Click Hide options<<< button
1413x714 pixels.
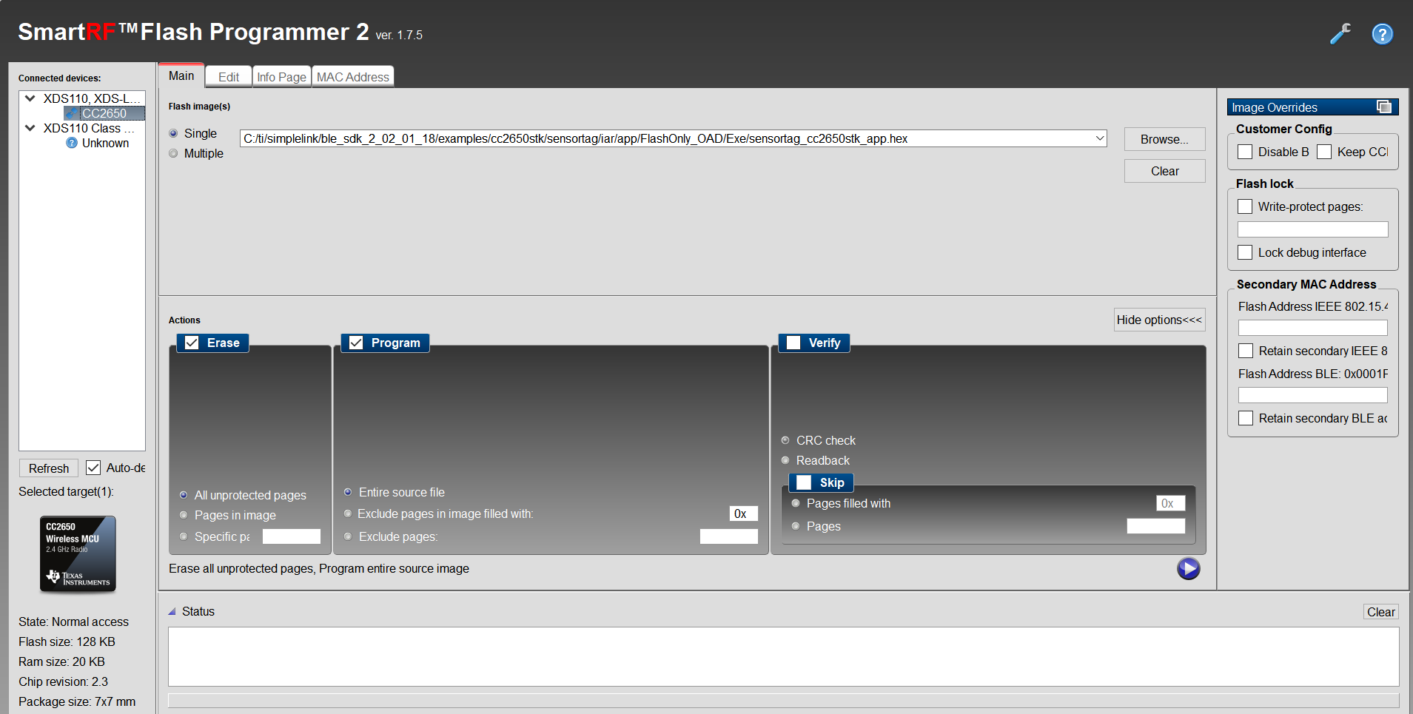click(1159, 320)
